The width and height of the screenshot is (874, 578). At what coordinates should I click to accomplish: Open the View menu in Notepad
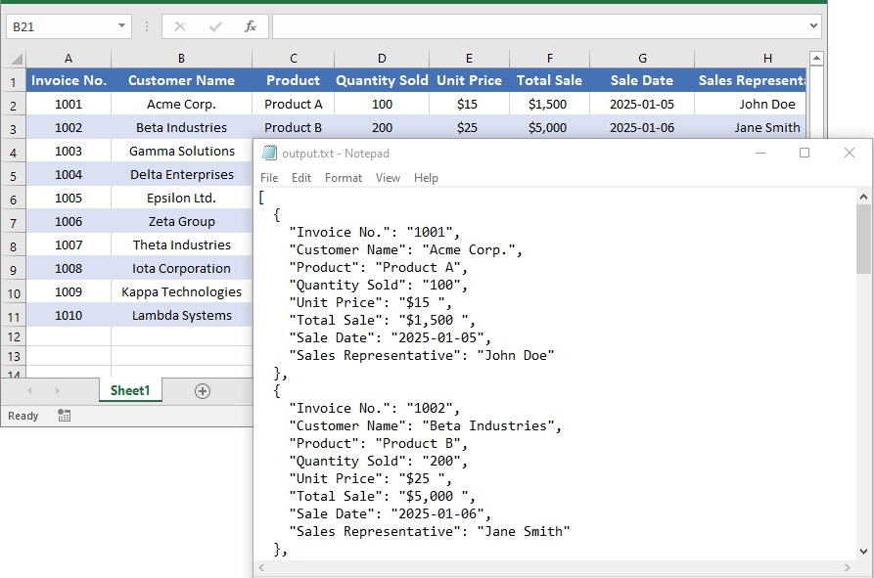389,177
